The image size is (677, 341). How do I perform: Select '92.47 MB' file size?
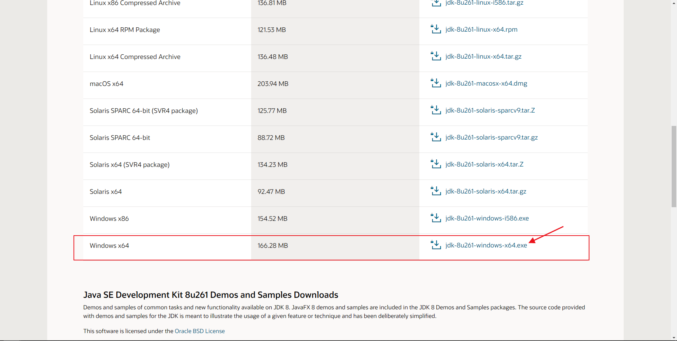coord(271,192)
